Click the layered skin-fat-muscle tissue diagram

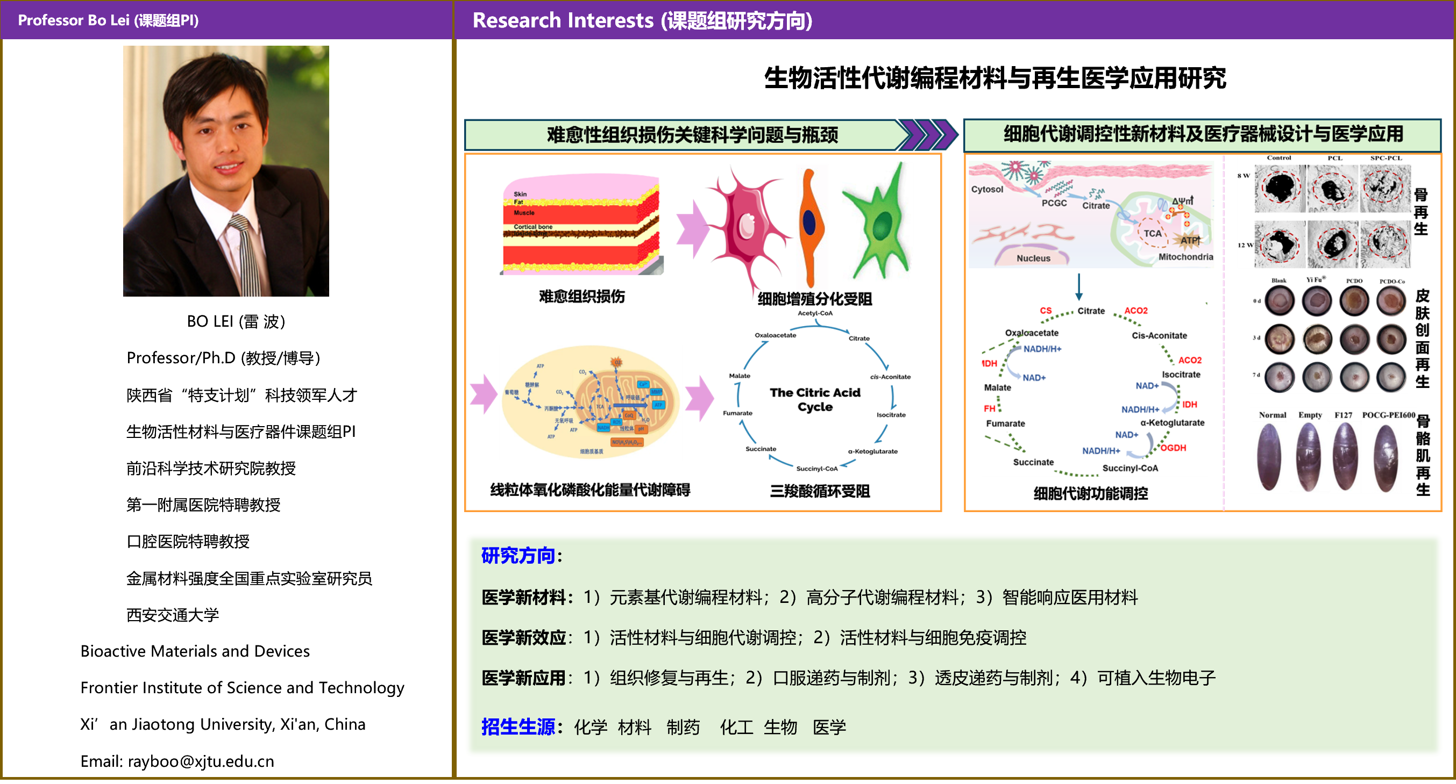coord(582,225)
